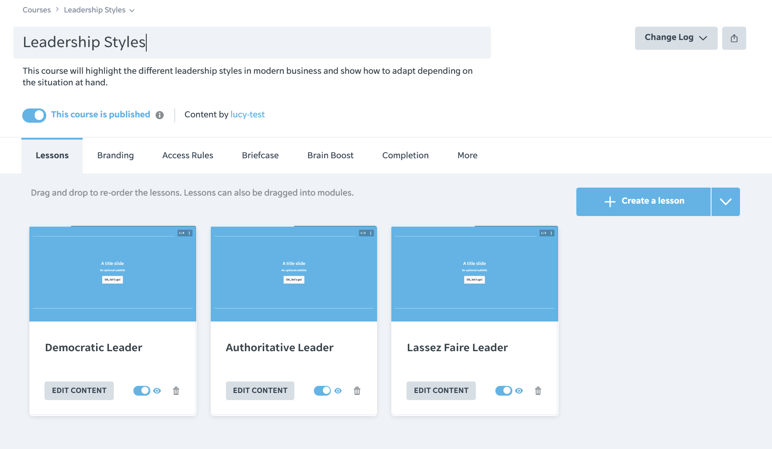Click eye preview icon on Authoritative Leader card
The image size is (772, 449).
(338, 391)
